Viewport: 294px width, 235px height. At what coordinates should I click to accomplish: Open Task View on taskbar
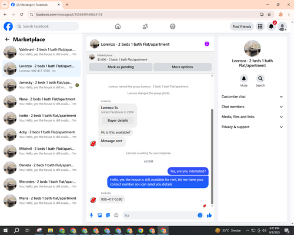click(28, 230)
